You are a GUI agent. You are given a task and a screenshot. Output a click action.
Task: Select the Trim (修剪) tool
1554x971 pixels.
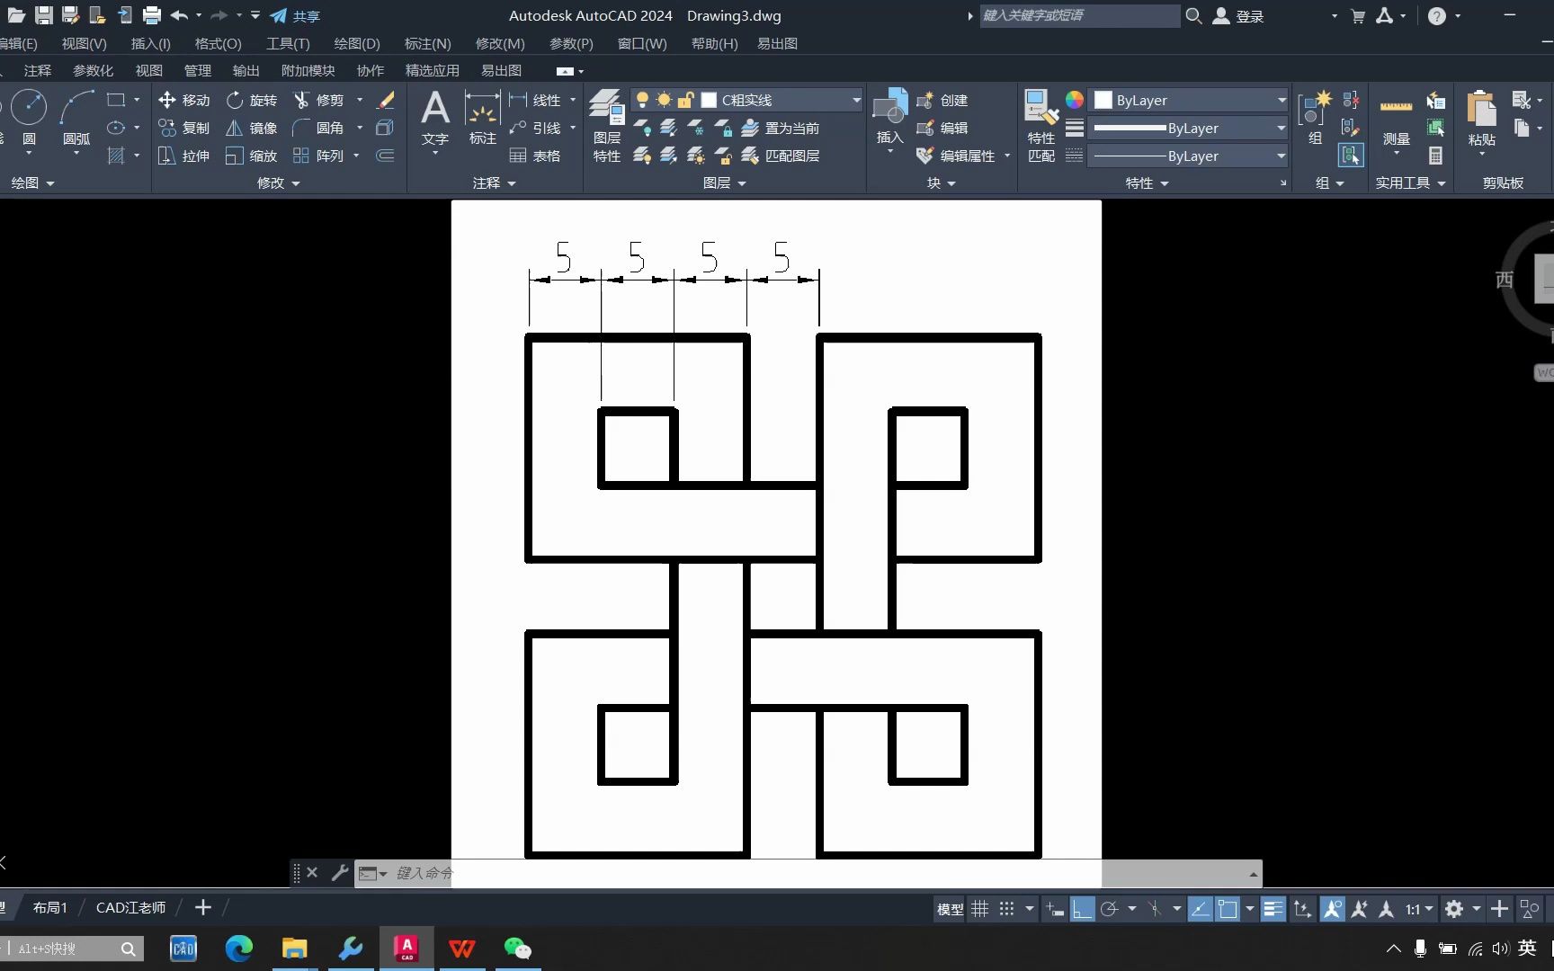[x=319, y=100]
